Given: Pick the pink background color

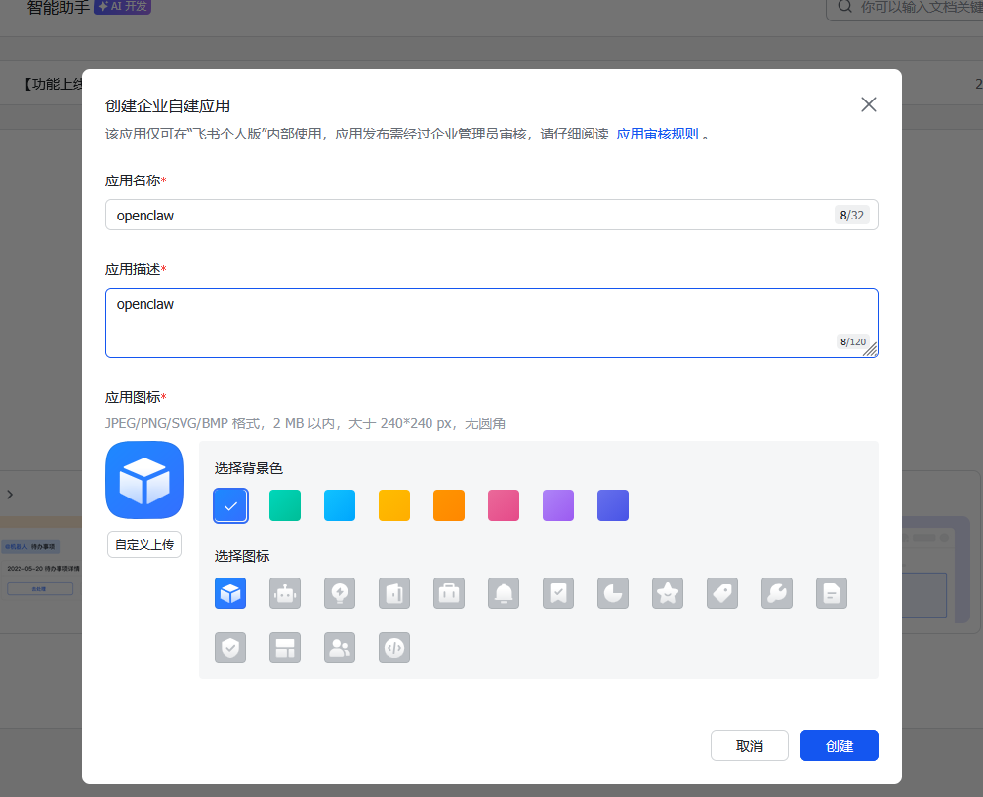Looking at the screenshot, I should tap(504, 505).
